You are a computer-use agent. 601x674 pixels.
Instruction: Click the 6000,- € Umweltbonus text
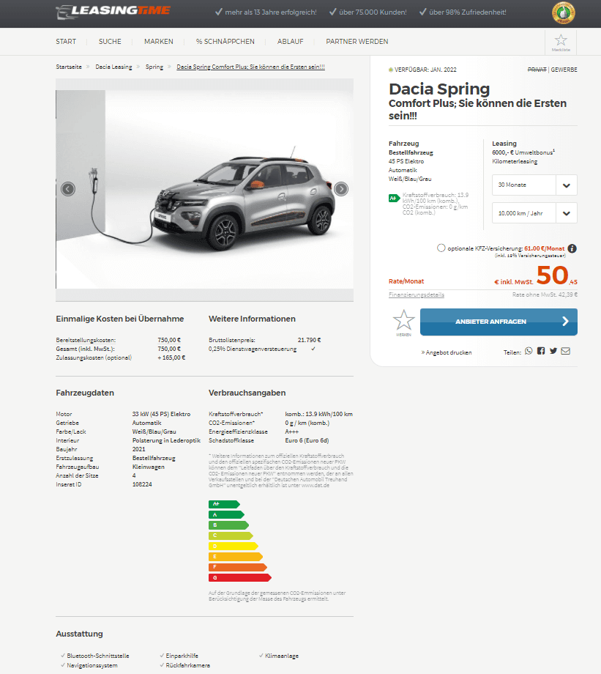point(523,152)
